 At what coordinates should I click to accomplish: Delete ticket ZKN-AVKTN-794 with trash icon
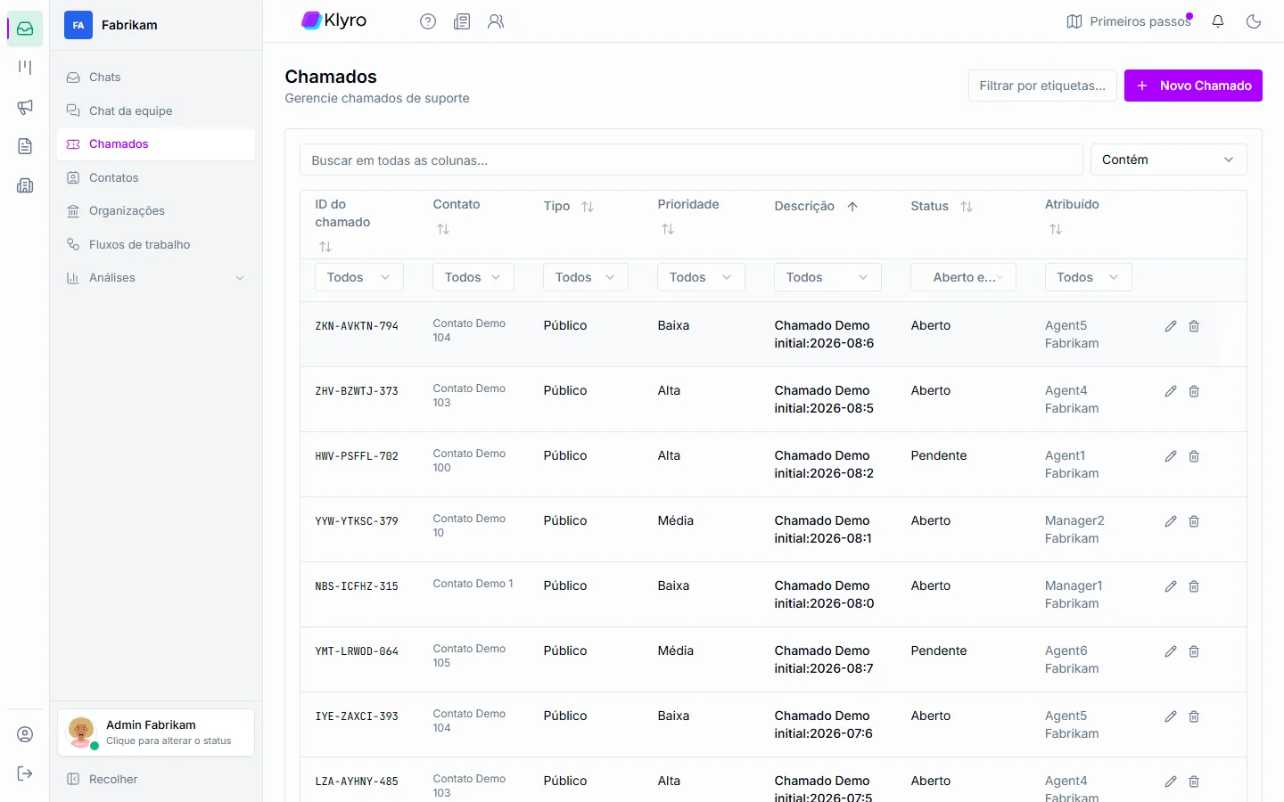pos(1194,326)
